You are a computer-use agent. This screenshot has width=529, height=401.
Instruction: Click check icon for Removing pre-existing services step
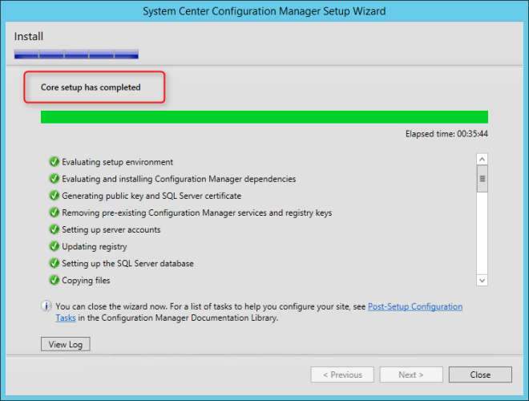point(54,213)
